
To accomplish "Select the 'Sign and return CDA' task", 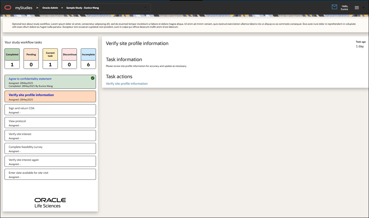I will 50,110.
